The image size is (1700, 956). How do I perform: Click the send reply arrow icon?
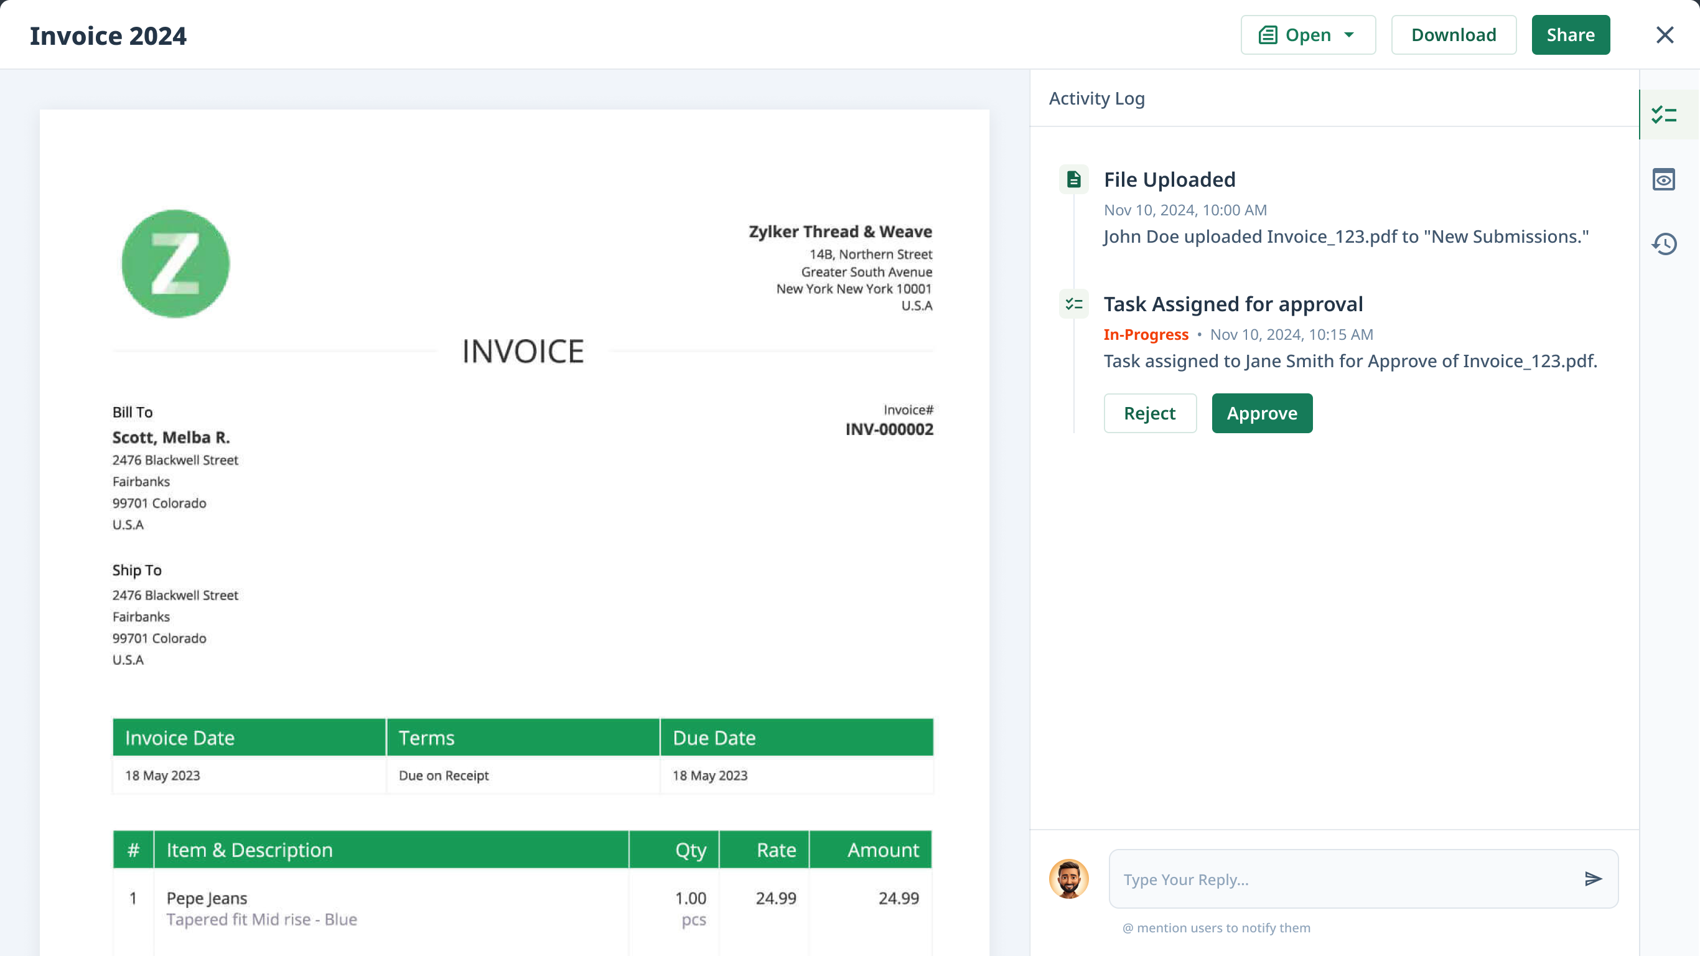coord(1592,879)
